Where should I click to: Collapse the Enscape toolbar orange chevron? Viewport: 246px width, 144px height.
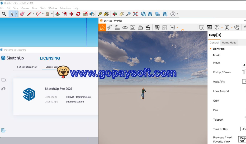coord(183,29)
